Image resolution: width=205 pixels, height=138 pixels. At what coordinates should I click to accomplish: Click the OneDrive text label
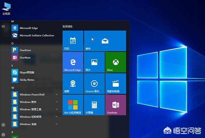[x=25, y=50]
